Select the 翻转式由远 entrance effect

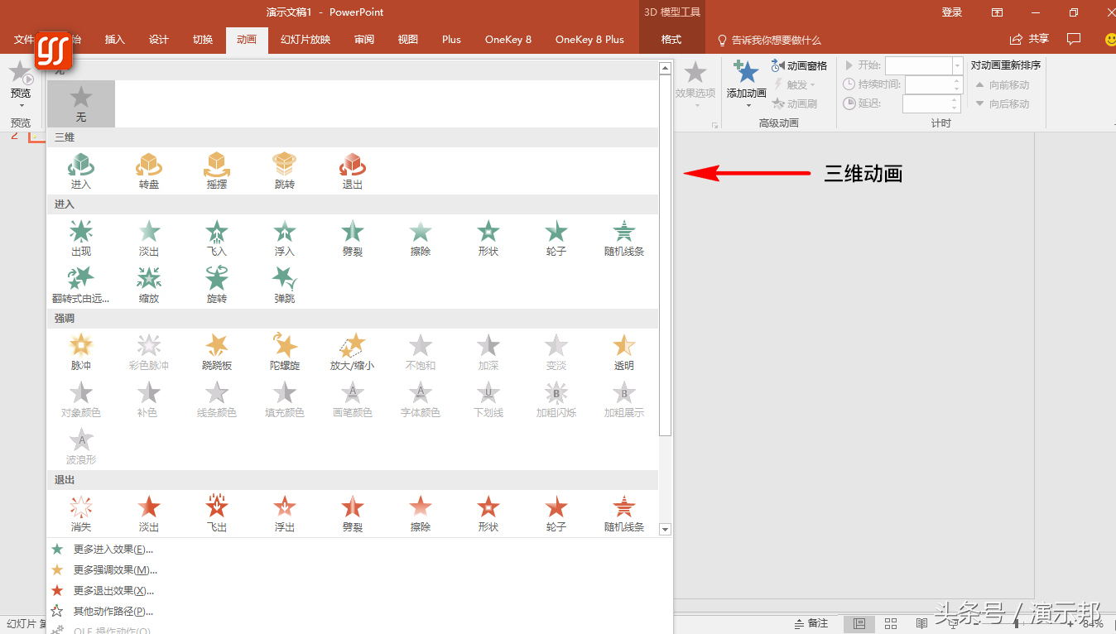pyautogui.click(x=81, y=285)
